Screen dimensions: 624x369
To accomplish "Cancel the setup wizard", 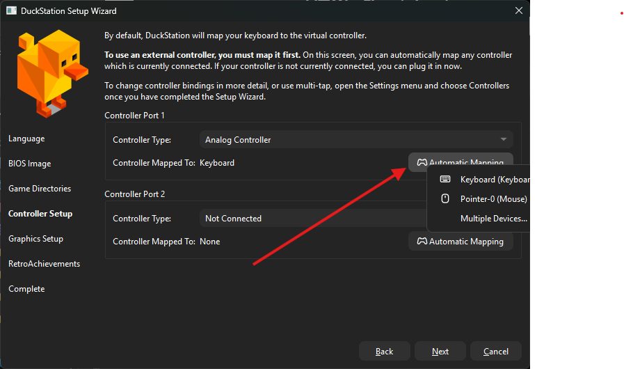I will tap(496, 352).
